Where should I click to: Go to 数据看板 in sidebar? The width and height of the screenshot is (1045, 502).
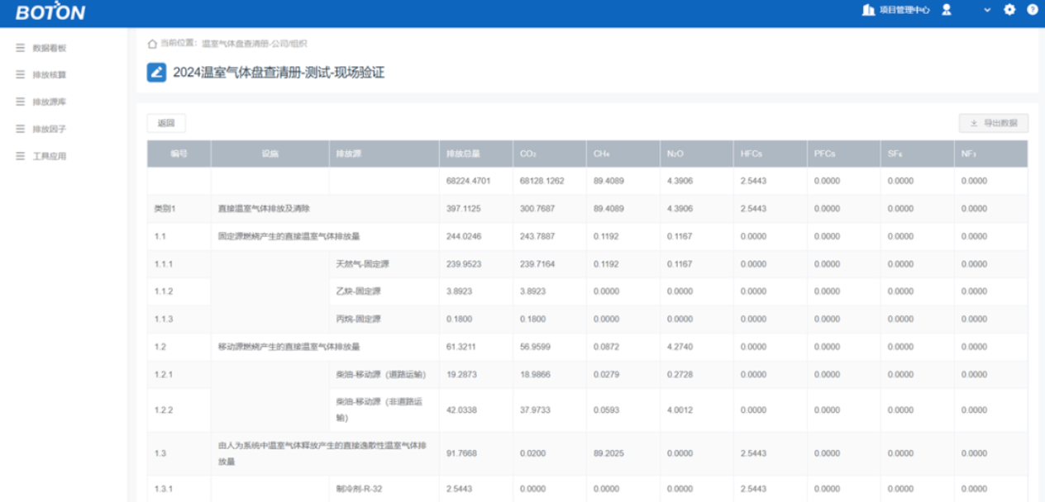click(x=49, y=48)
